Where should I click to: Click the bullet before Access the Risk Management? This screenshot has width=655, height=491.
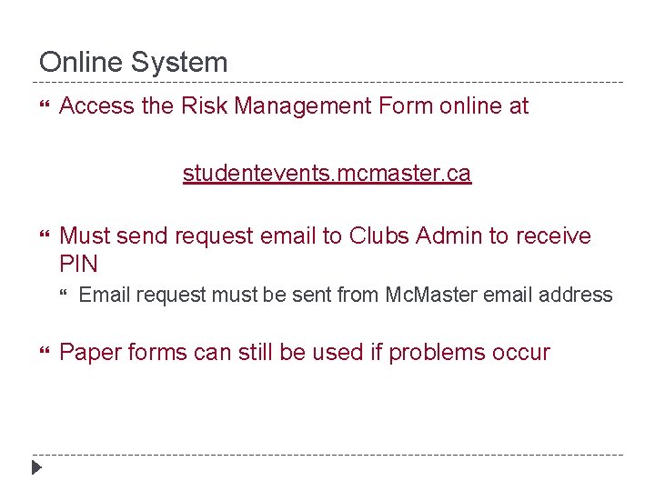[45, 103]
